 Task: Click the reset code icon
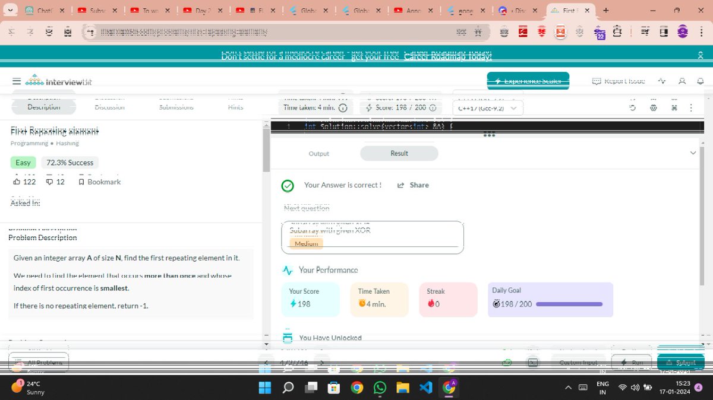click(633, 108)
